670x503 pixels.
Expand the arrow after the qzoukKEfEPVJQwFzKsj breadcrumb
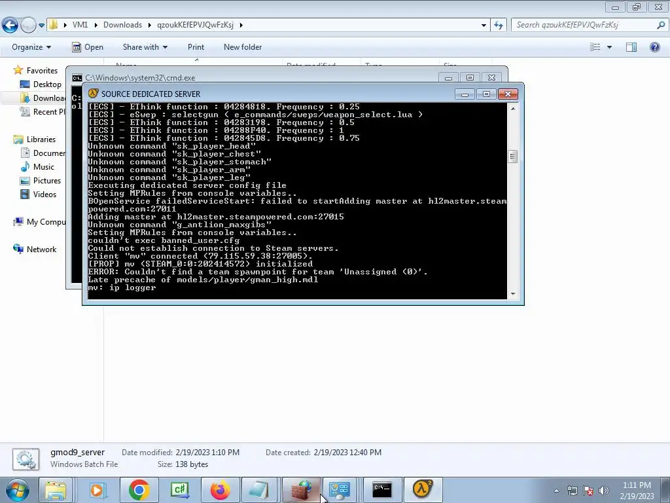pyautogui.click(x=241, y=25)
